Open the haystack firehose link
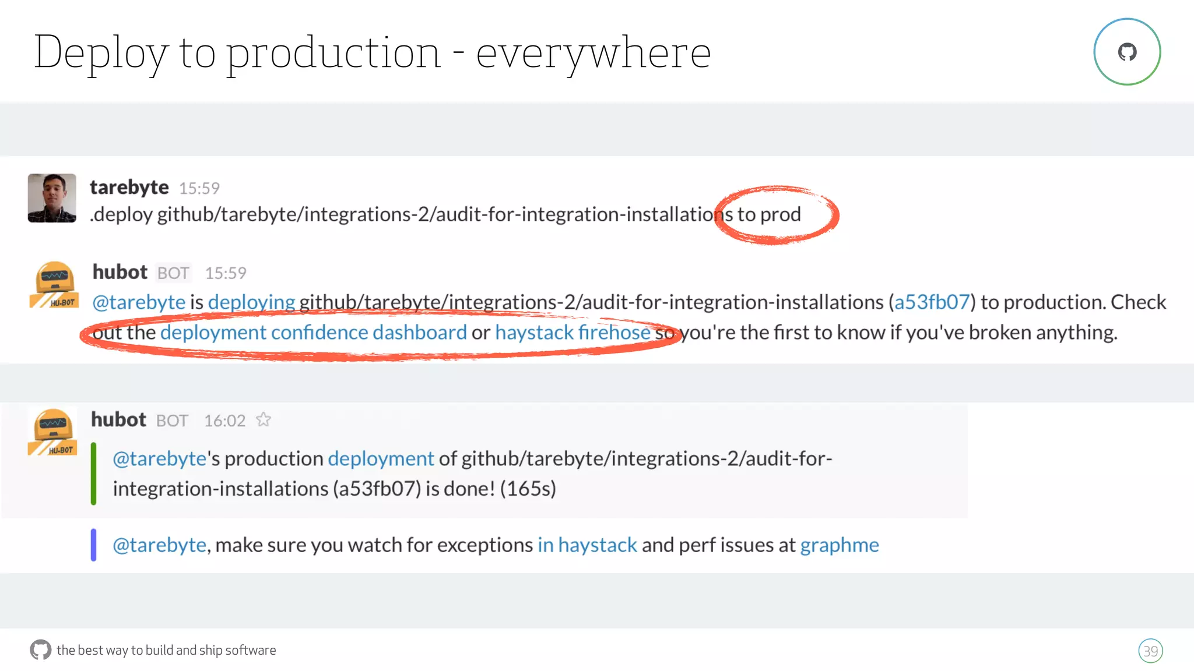Image resolution: width=1194 pixels, height=671 pixels. pyautogui.click(x=572, y=332)
